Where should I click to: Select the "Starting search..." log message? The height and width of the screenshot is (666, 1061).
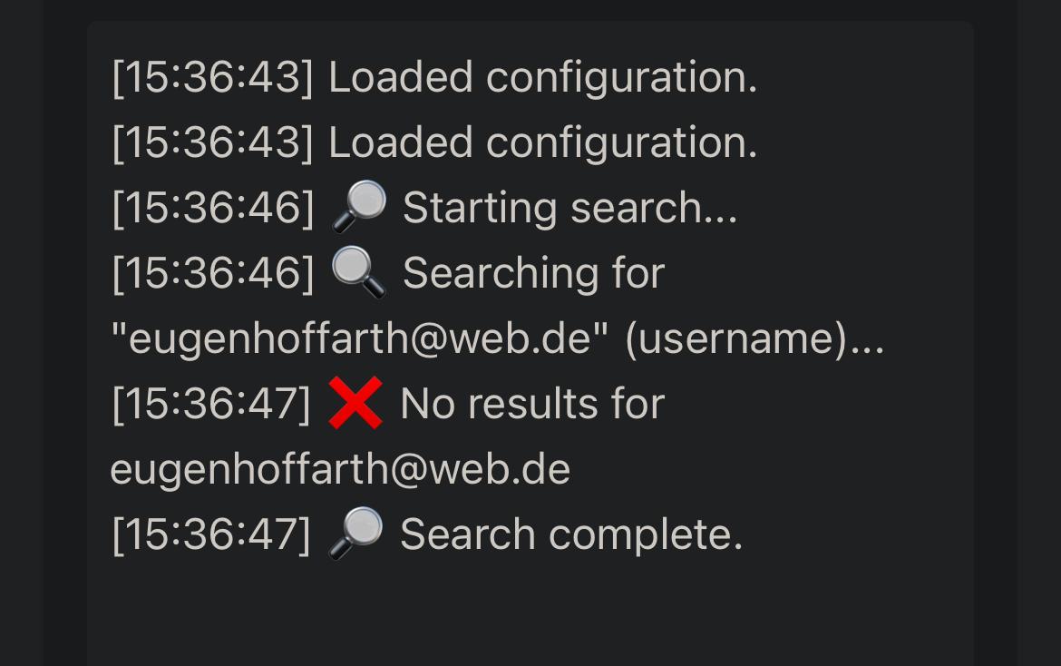coord(569,208)
